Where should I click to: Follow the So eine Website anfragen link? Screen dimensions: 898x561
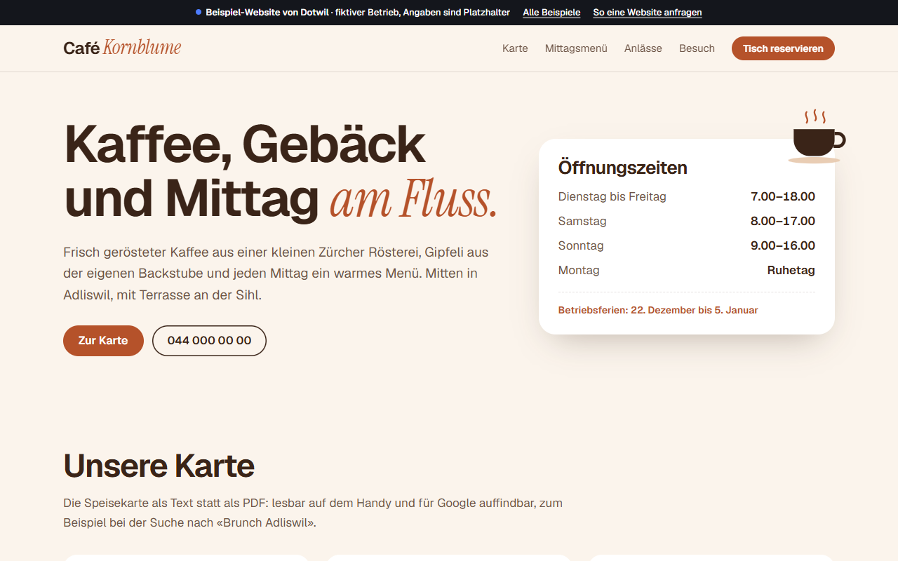point(648,13)
